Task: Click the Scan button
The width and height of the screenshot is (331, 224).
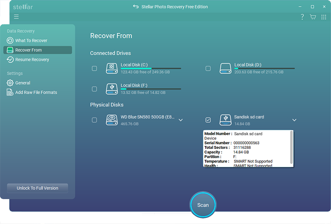Action: [203, 205]
